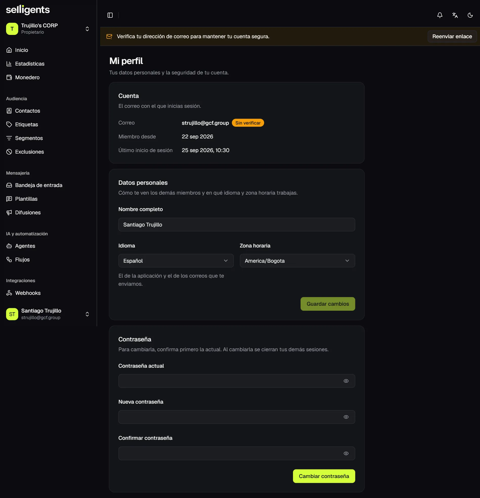Click the ST user avatar
This screenshot has width=480, height=498.
pos(12,314)
